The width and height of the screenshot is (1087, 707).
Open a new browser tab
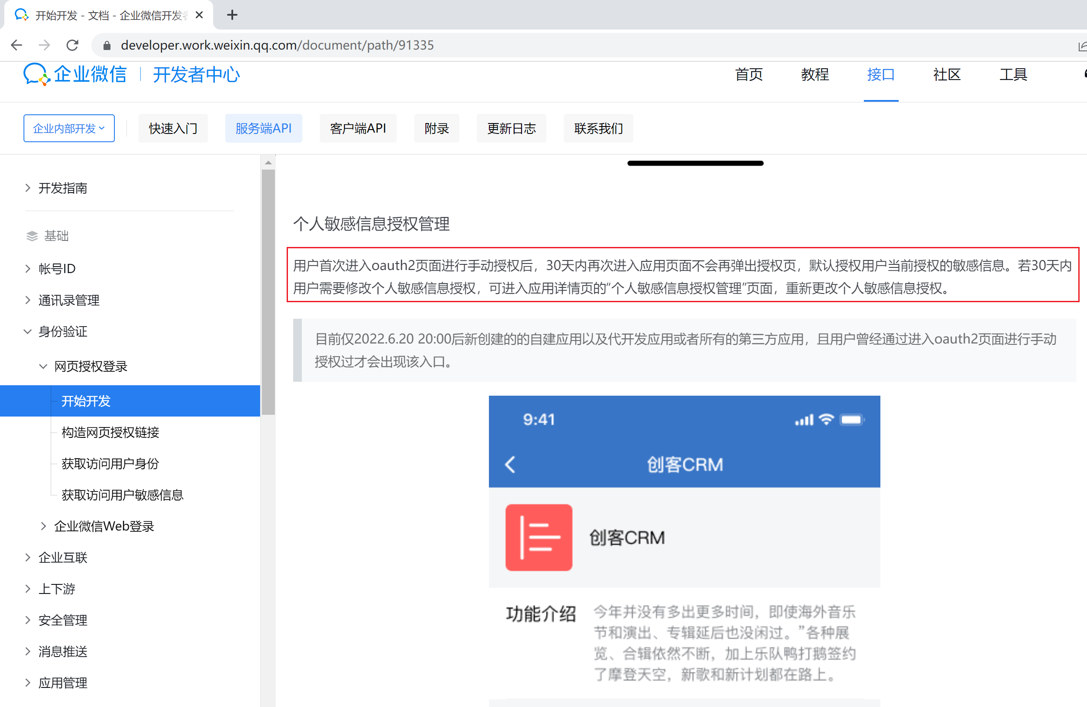click(232, 15)
